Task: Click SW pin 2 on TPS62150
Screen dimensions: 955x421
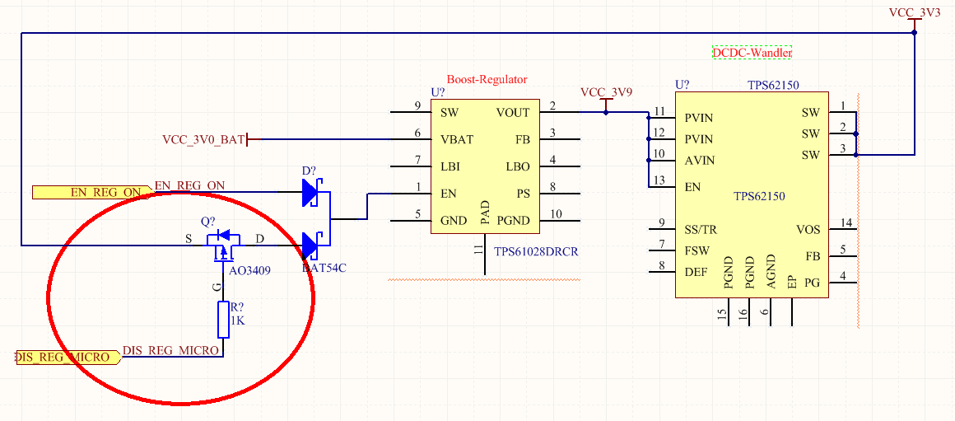Action: coord(842,133)
